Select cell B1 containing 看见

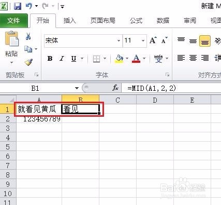(81, 109)
